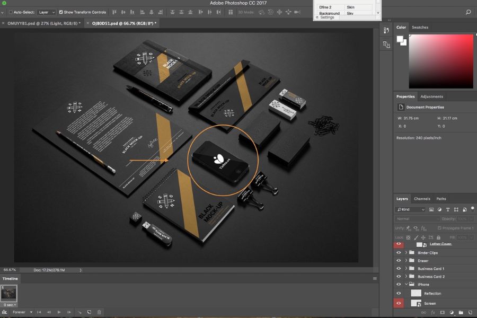Image resolution: width=477 pixels, height=318 pixels.
Task: Click the lock all icon in Layers
Action: (438, 237)
